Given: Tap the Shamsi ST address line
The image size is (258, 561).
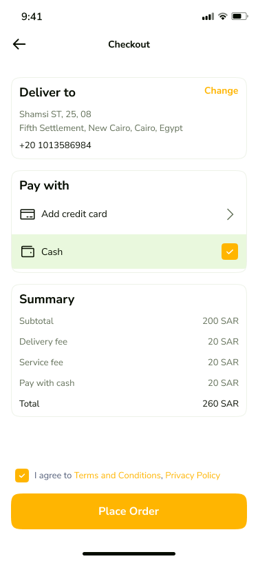Looking at the screenshot, I should pyautogui.click(x=55, y=114).
